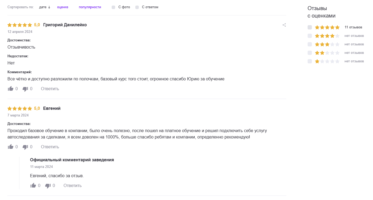Click the date "12 апреля 2024"
The width and height of the screenshot is (373, 200).
click(x=20, y=32)
